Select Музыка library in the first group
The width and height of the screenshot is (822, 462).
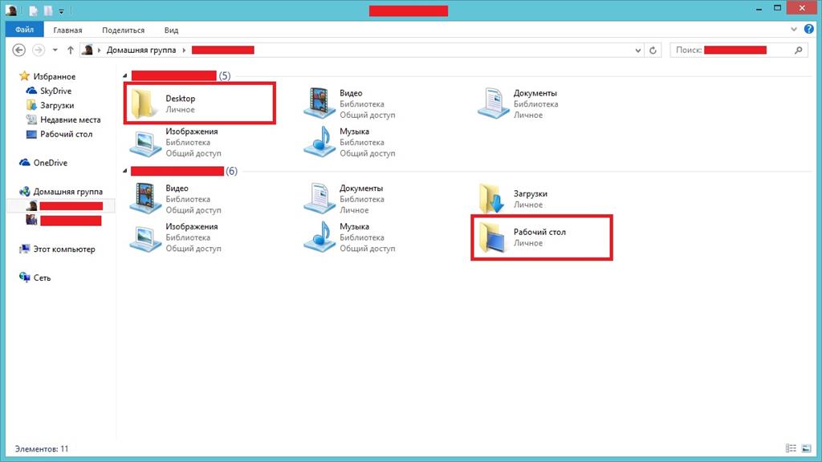click(349, 142)
